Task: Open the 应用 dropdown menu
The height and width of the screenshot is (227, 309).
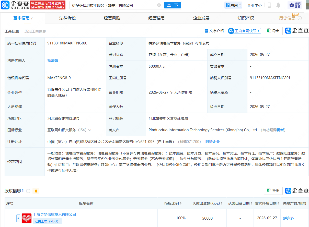Action: [233, 5]
